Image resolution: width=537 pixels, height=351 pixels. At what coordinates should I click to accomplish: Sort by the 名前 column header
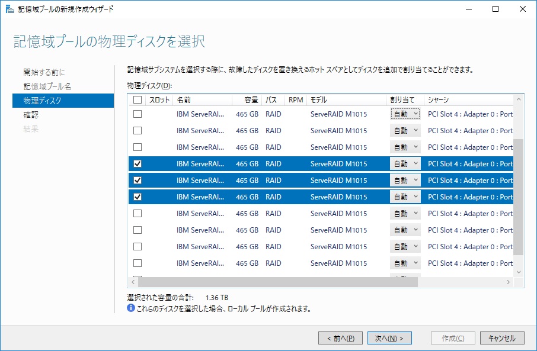(202, 99)
